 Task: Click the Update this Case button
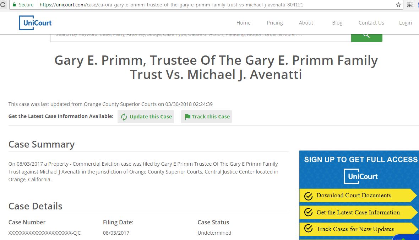coord(146,117)
